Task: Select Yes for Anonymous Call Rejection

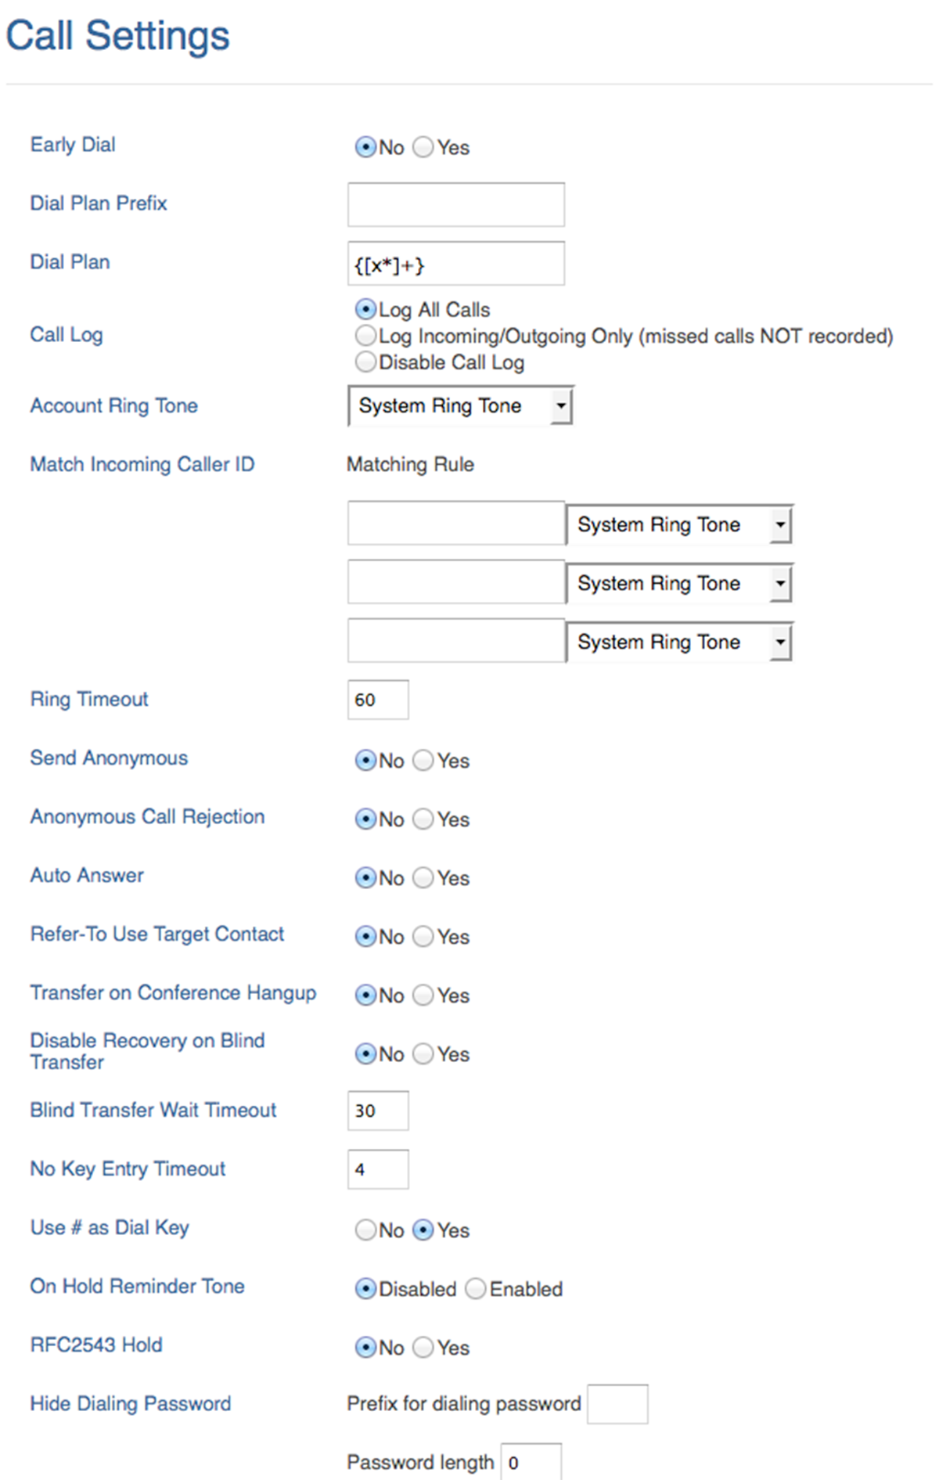Action: pos(423,819)
